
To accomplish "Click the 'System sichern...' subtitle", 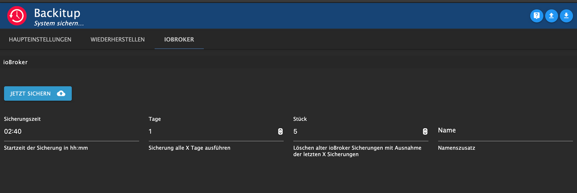I will point(60,23).
